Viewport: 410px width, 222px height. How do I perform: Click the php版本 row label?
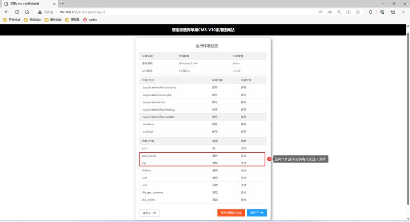pos(147,71)
